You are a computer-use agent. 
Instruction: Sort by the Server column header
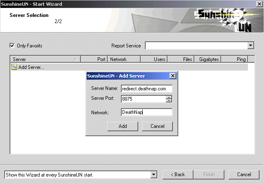tap(45, 59)
